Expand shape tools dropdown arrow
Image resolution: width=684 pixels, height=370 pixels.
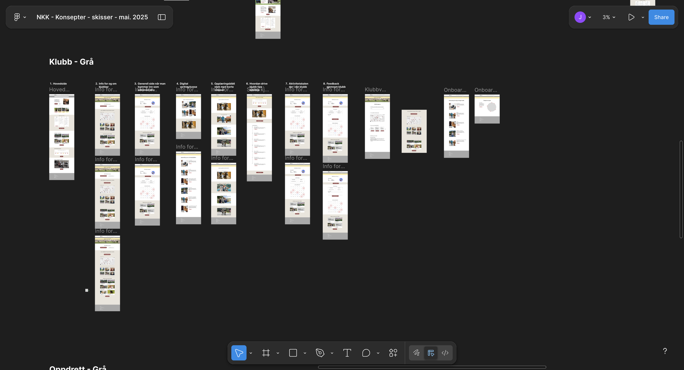(305, 353)
